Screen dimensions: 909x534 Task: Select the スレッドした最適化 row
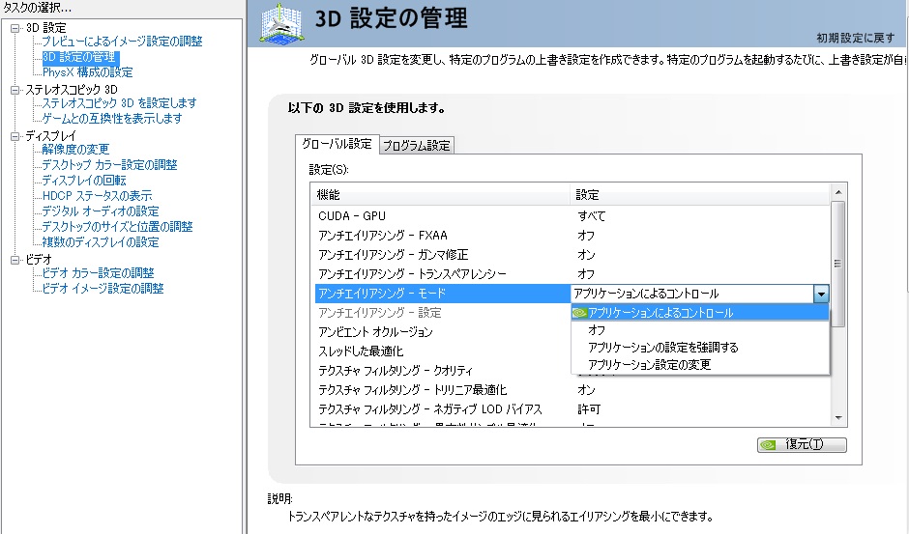443,351
